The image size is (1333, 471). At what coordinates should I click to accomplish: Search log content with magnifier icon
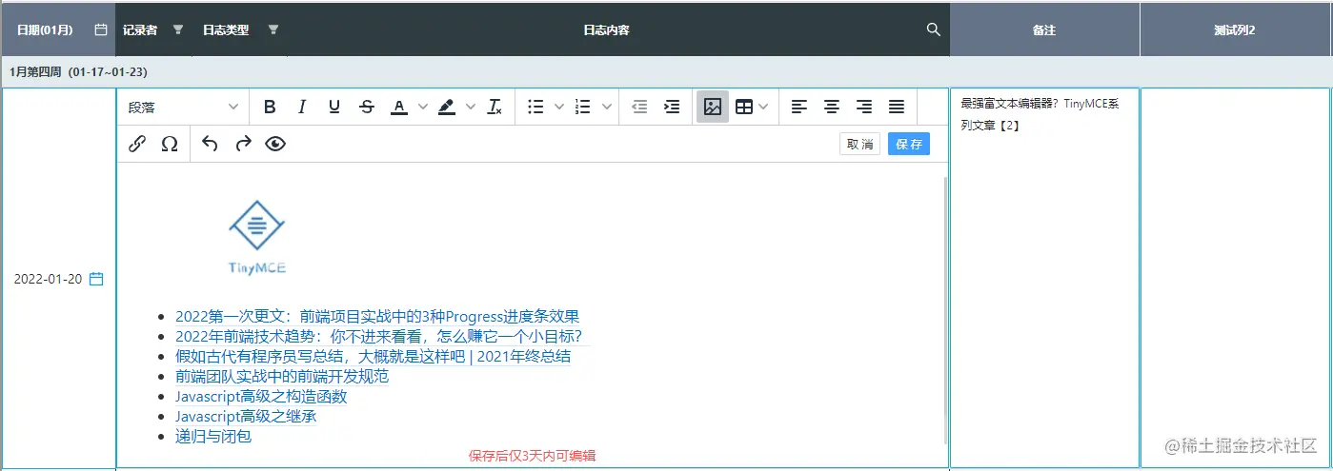coord(934,29)
